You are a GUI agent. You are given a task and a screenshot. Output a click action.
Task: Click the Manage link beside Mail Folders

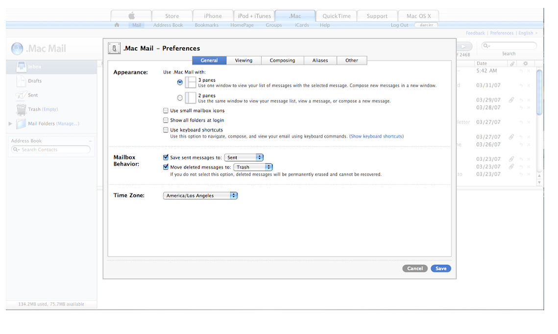click(68, 124)
